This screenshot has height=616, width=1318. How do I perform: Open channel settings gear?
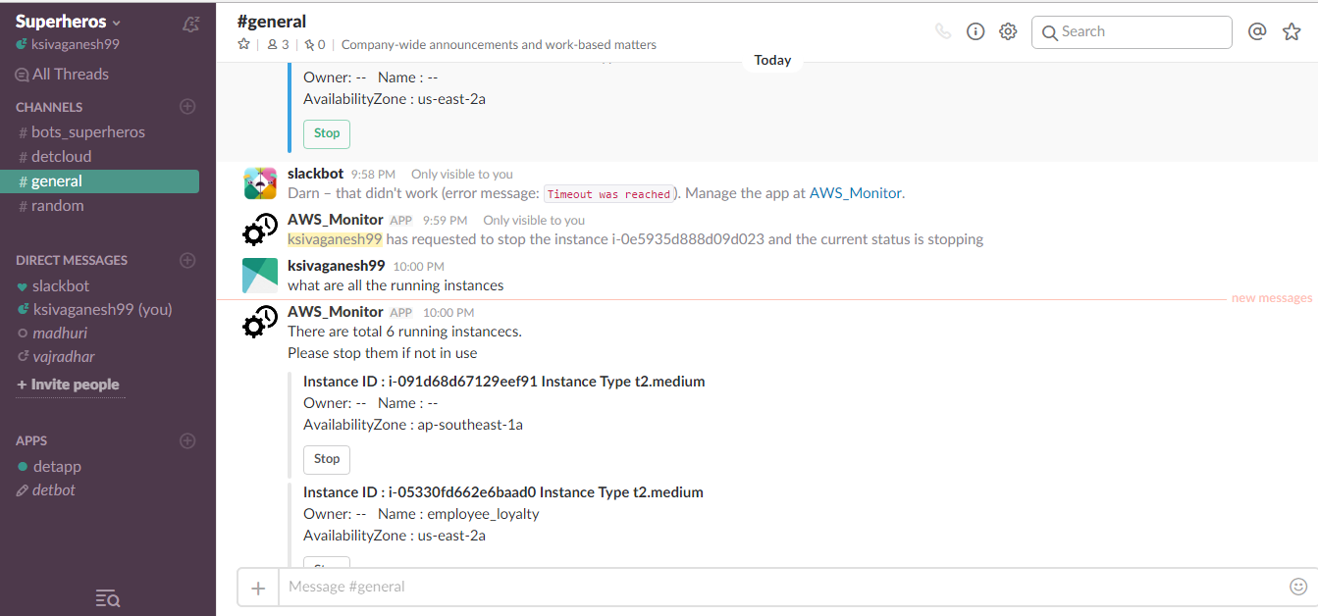(x=1008, y=31)
